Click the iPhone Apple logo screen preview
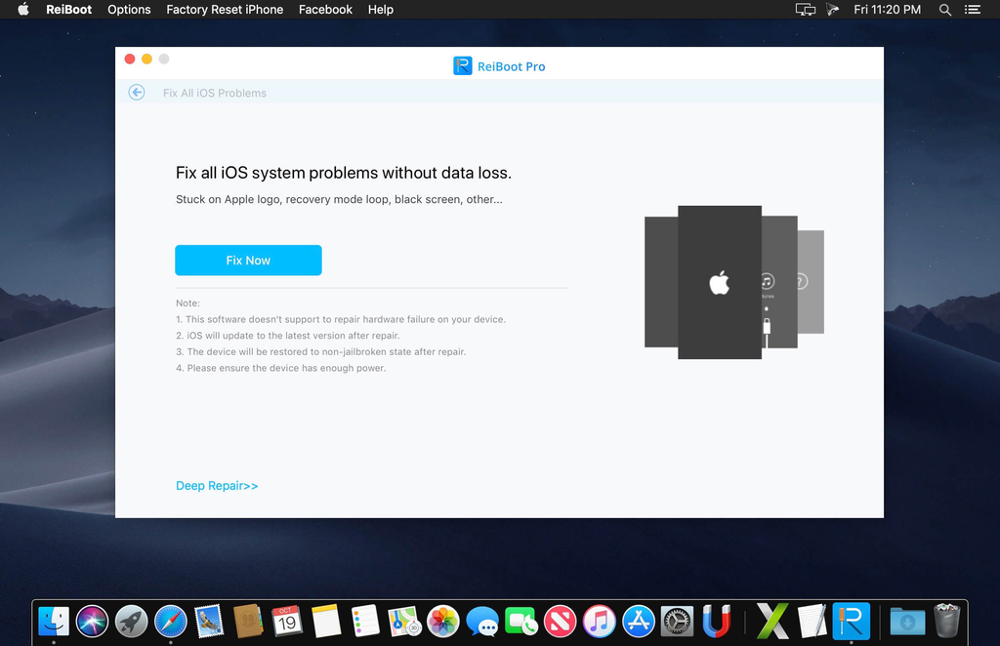 (x=719, y=282)
